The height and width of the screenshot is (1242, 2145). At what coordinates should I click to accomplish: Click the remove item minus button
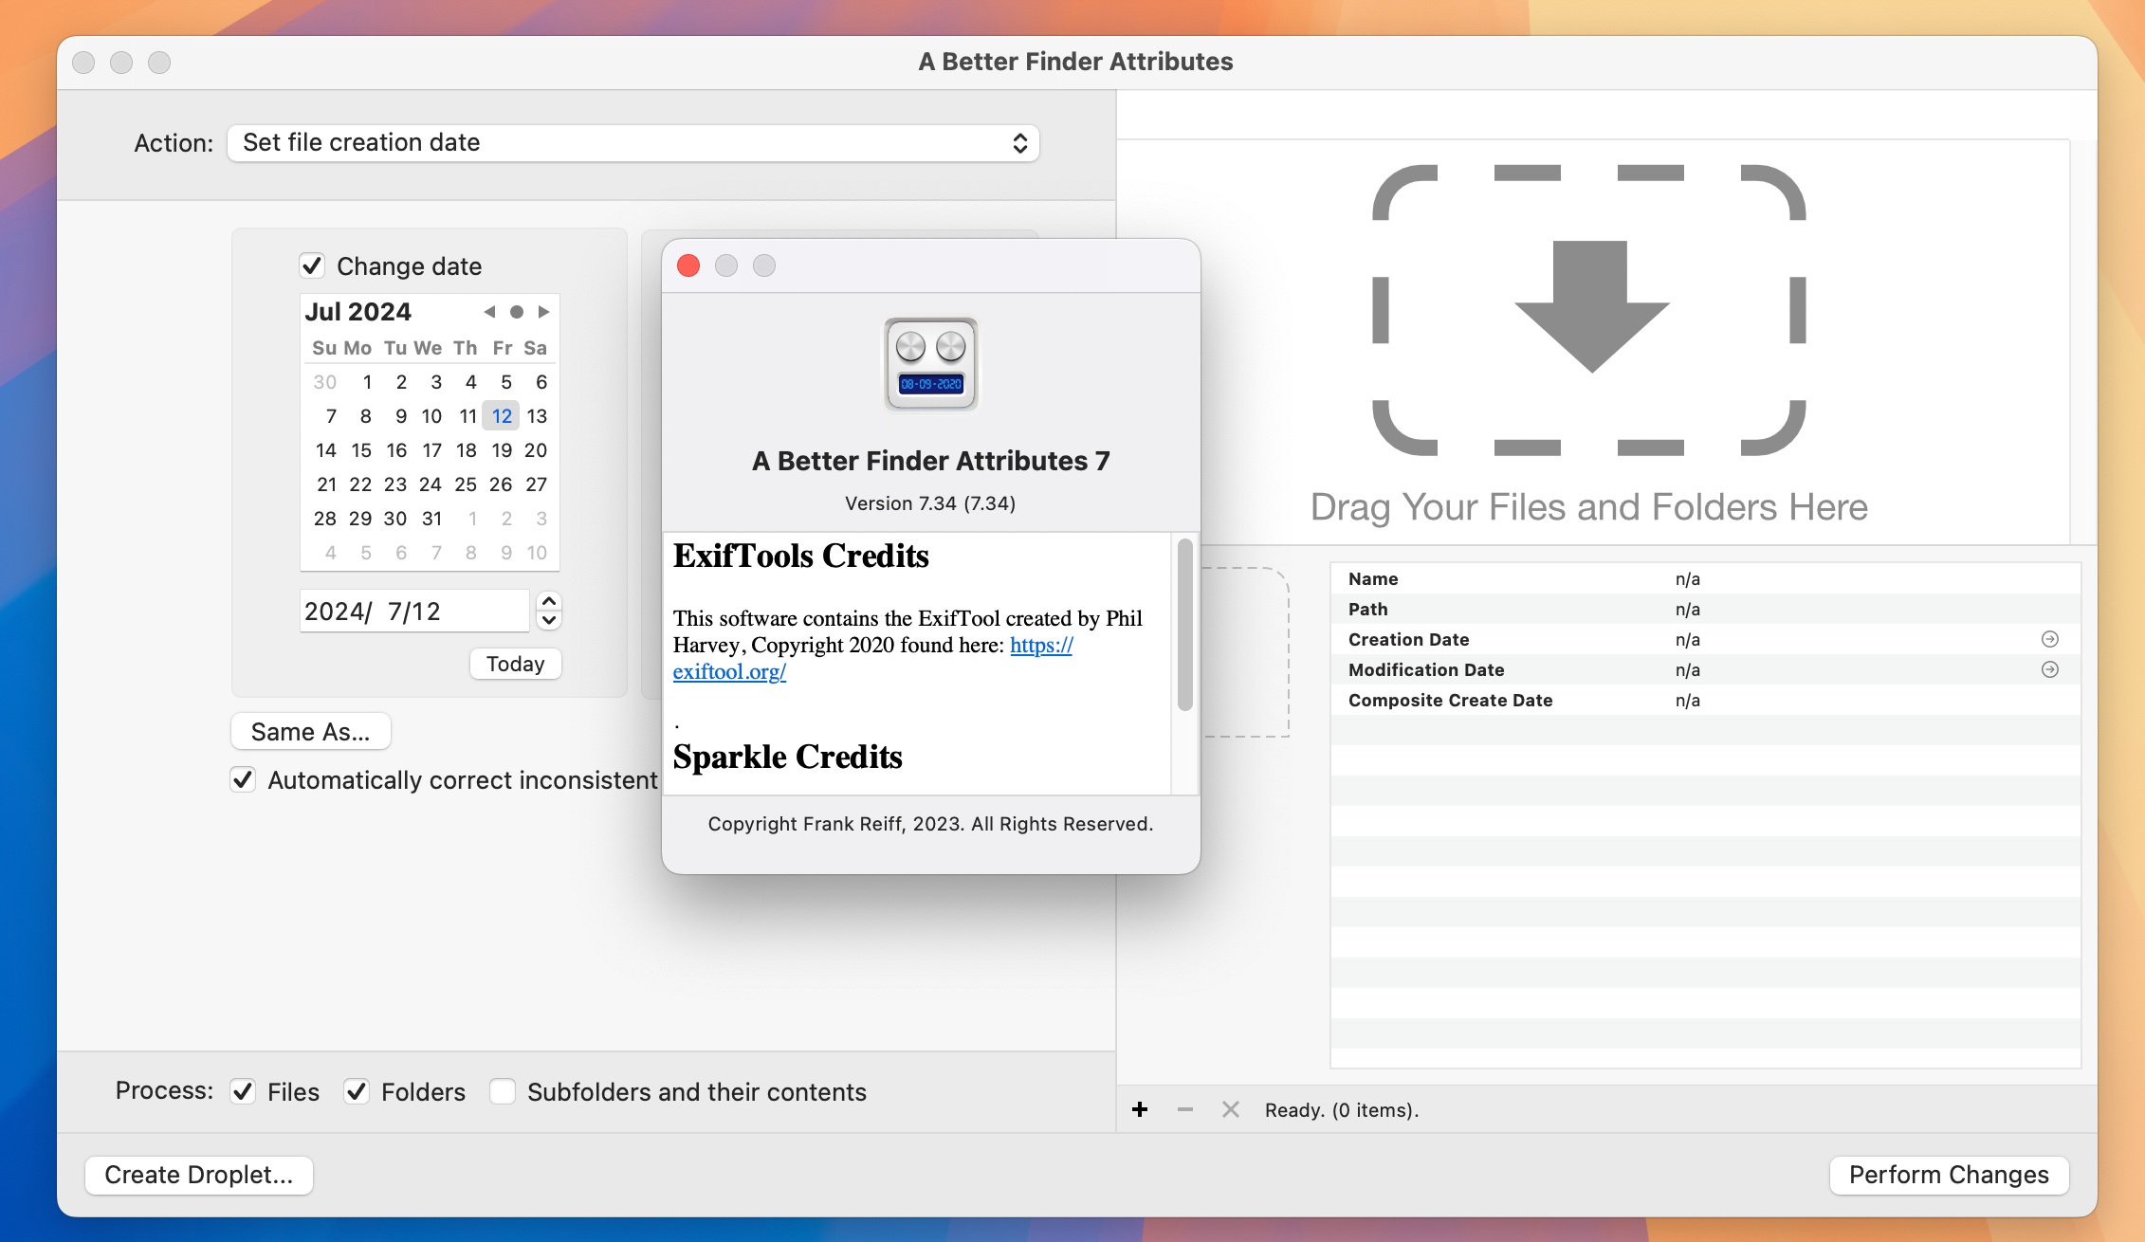click(x=1182, y=1109)
